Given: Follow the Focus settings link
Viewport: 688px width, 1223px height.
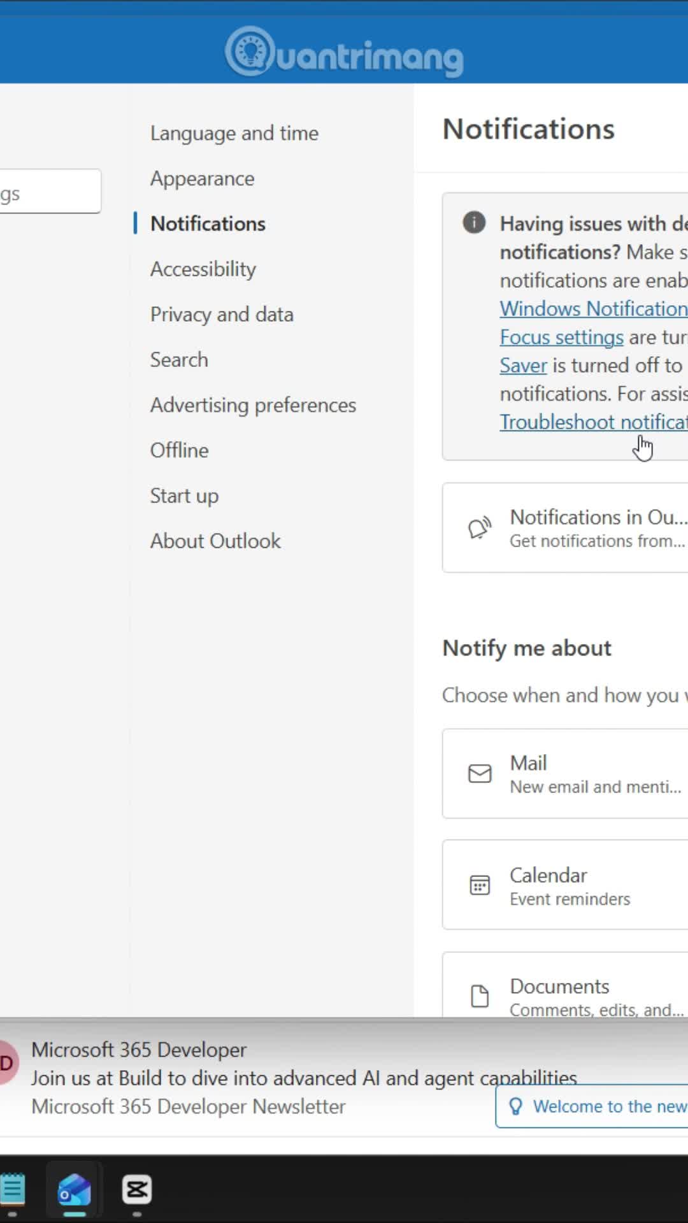Looking at the screenshot, I should 561,337.
